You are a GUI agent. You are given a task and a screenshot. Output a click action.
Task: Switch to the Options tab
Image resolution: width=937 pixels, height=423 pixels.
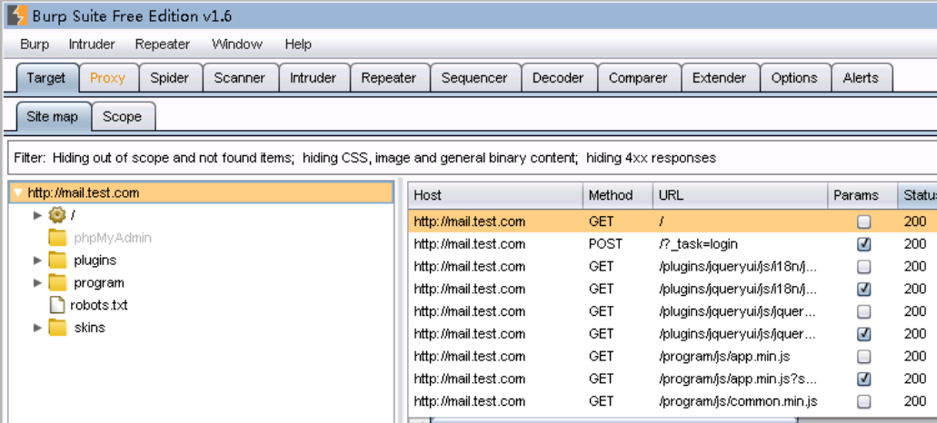[x=794, y=78]
